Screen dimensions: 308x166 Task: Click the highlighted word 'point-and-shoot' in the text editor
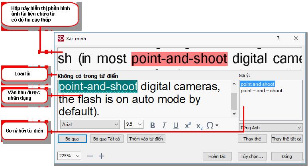[98, 86]
